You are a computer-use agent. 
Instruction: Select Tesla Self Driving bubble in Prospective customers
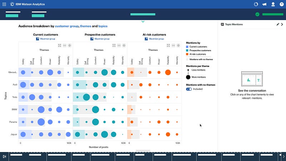pyautogui.click(x=87, y=97)
